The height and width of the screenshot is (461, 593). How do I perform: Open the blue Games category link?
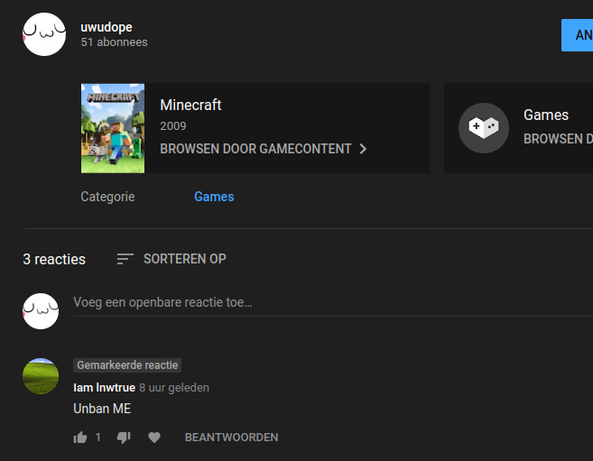214,197
